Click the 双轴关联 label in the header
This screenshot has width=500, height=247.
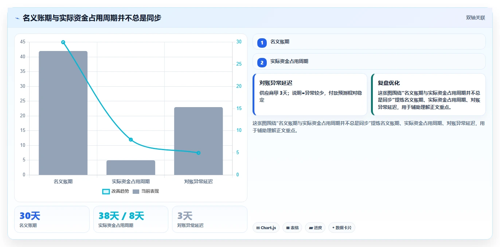coord(475,17)
